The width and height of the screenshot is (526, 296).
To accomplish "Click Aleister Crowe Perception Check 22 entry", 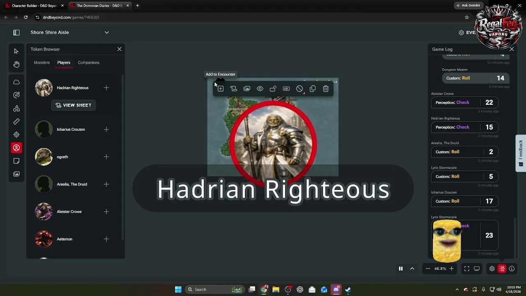I will pyautogui.click(x=465, y=103).
